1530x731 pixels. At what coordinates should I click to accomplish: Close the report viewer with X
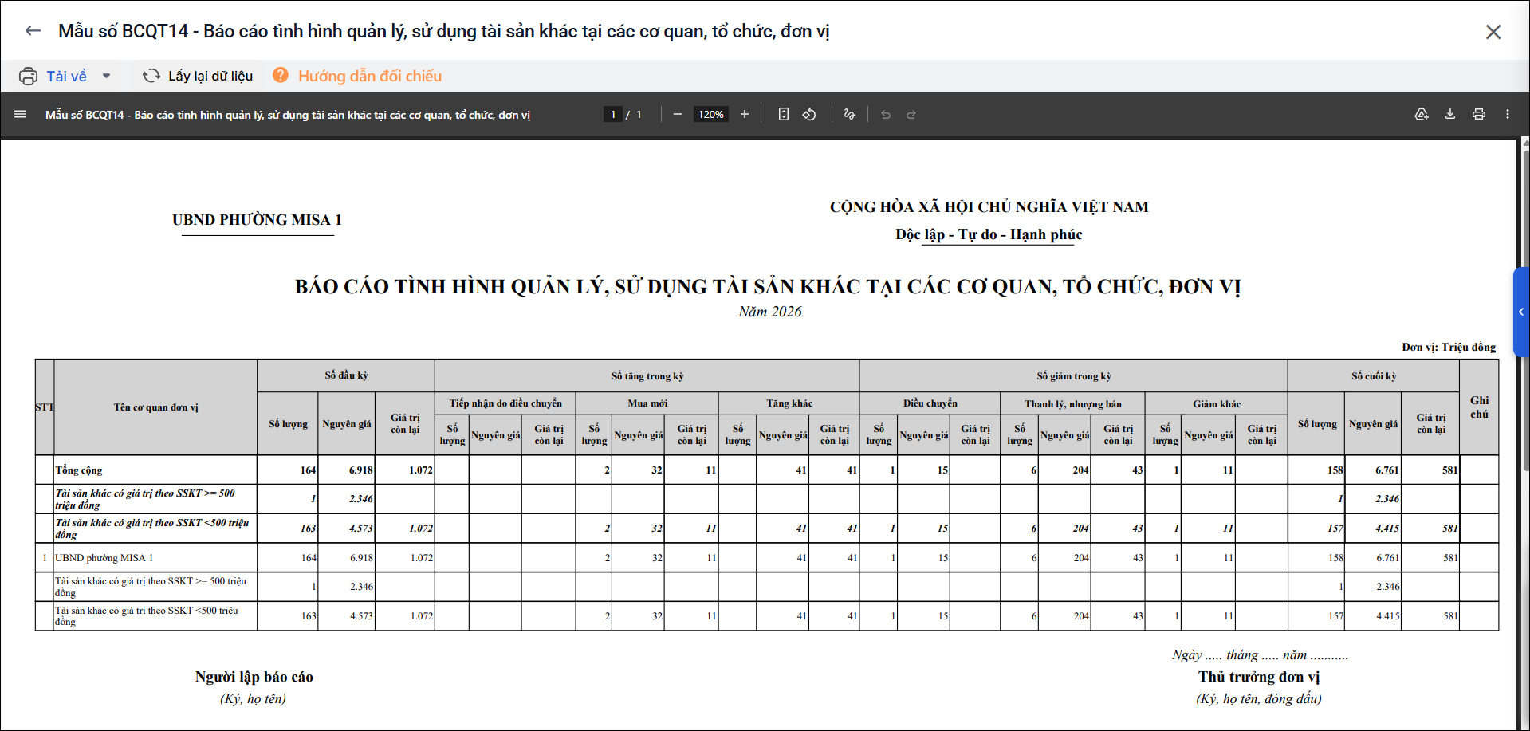pos(1493,32)
